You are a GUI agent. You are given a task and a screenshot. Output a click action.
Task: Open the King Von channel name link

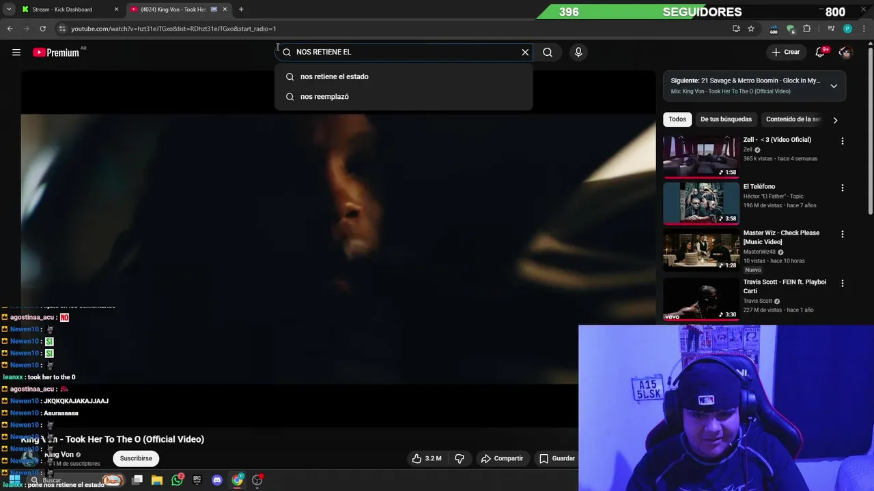click(59, 455)
